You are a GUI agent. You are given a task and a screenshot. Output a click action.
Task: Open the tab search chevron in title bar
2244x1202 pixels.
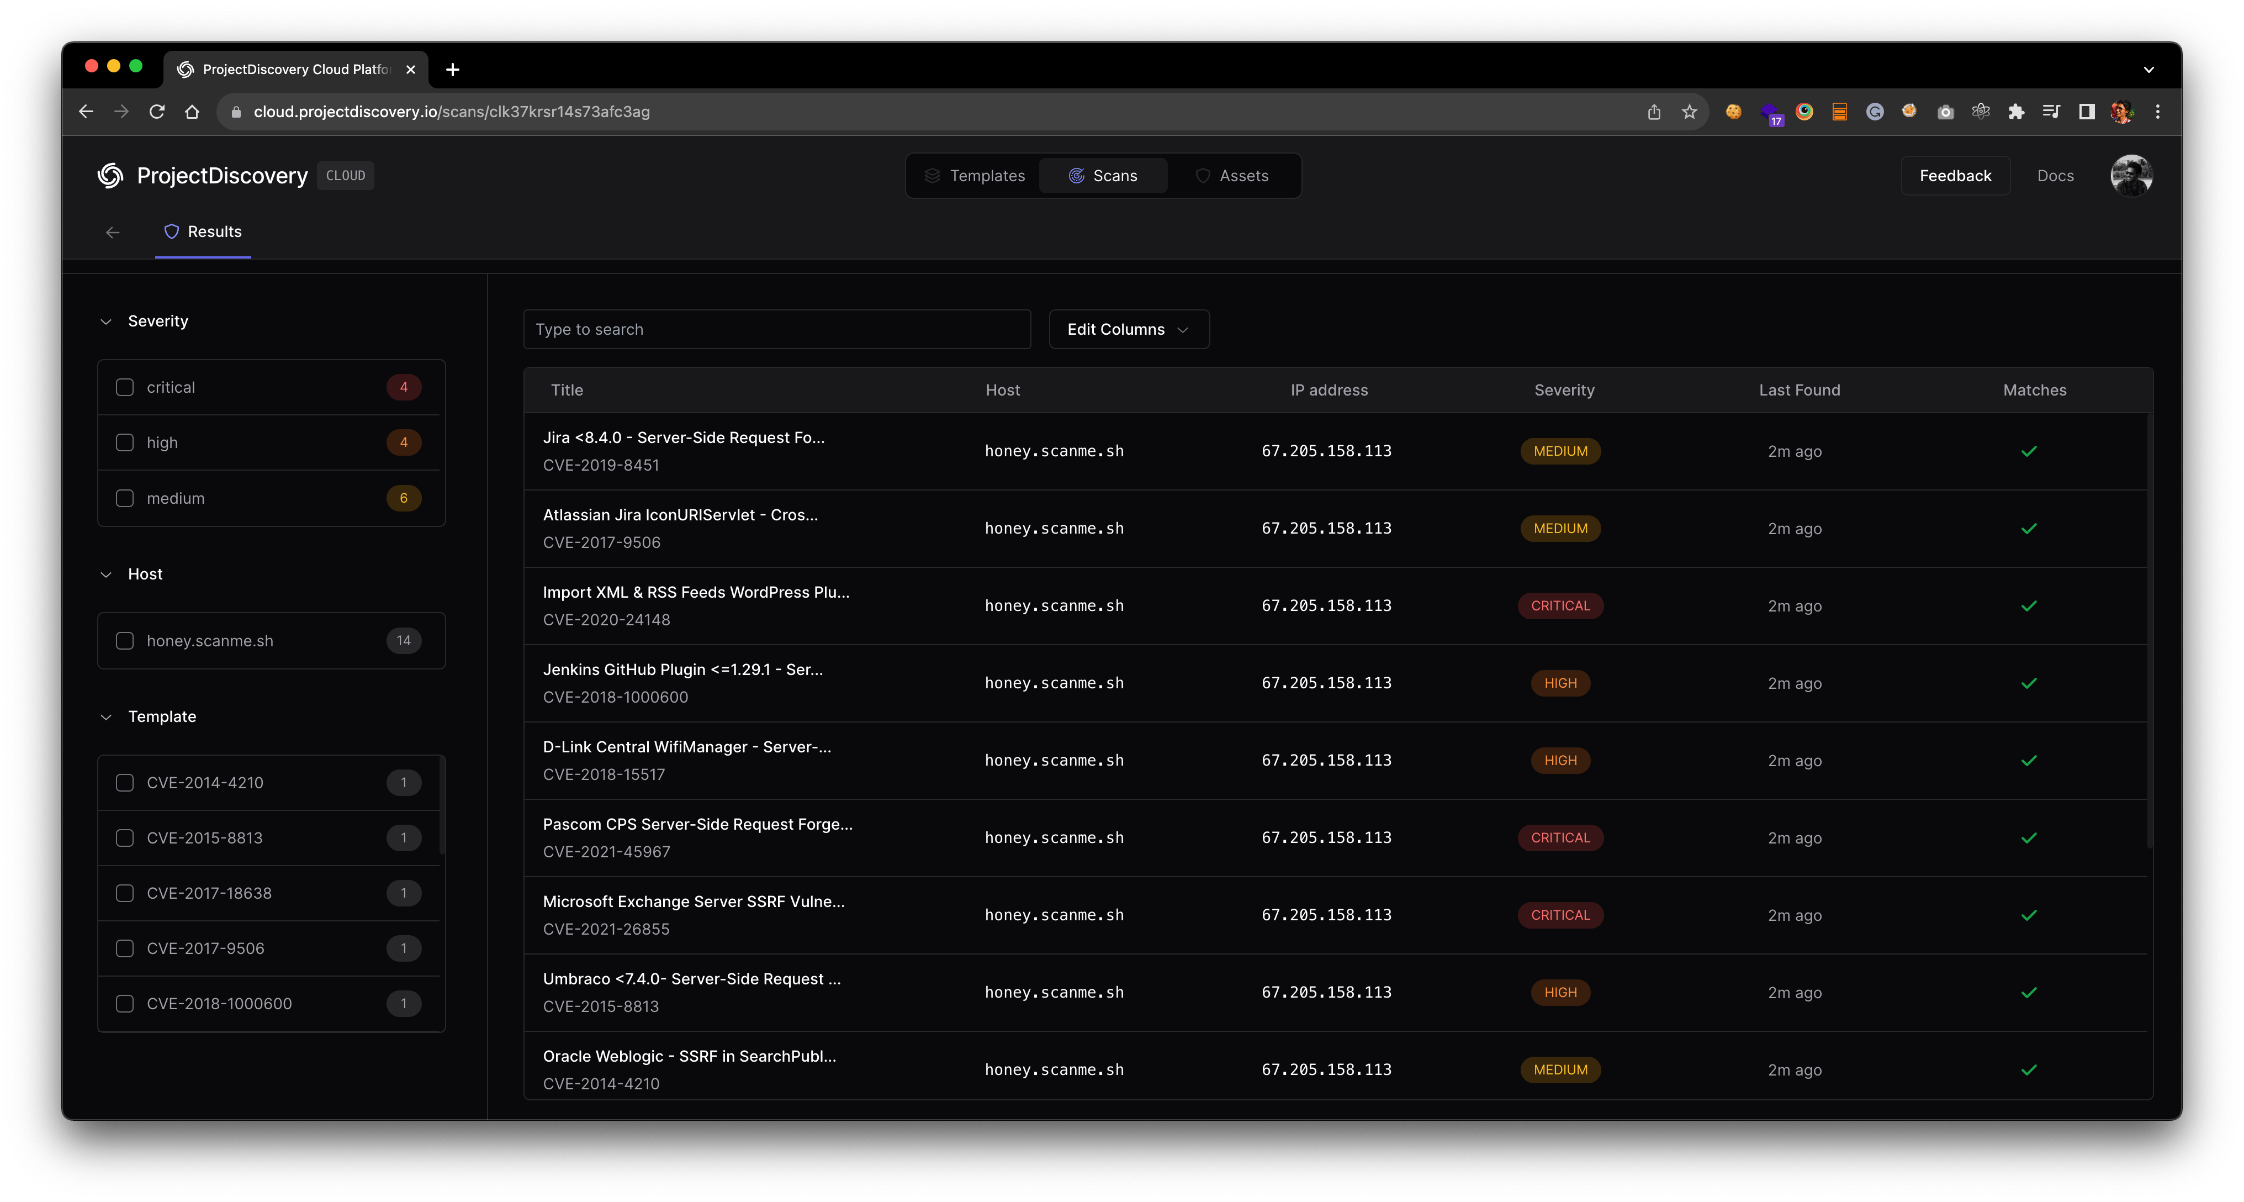2148,70
